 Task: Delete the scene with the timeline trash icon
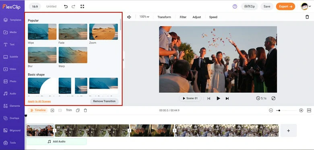pyautogui.click(x=85, y=110)
